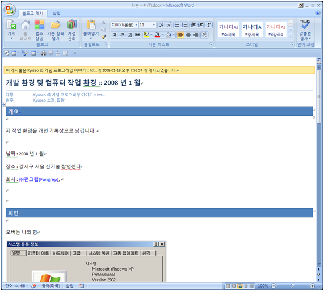This screenshot has width=324, height=291.
Task: Click first icon of quick access toolbar
Action: point(7,53)
